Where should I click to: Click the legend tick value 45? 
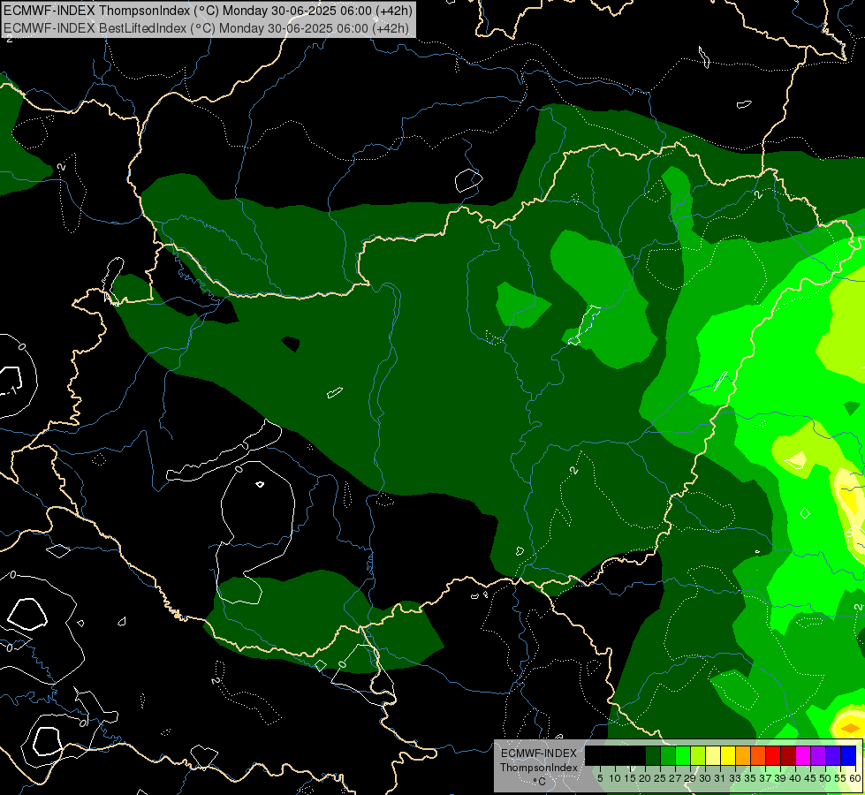(811, 778)
